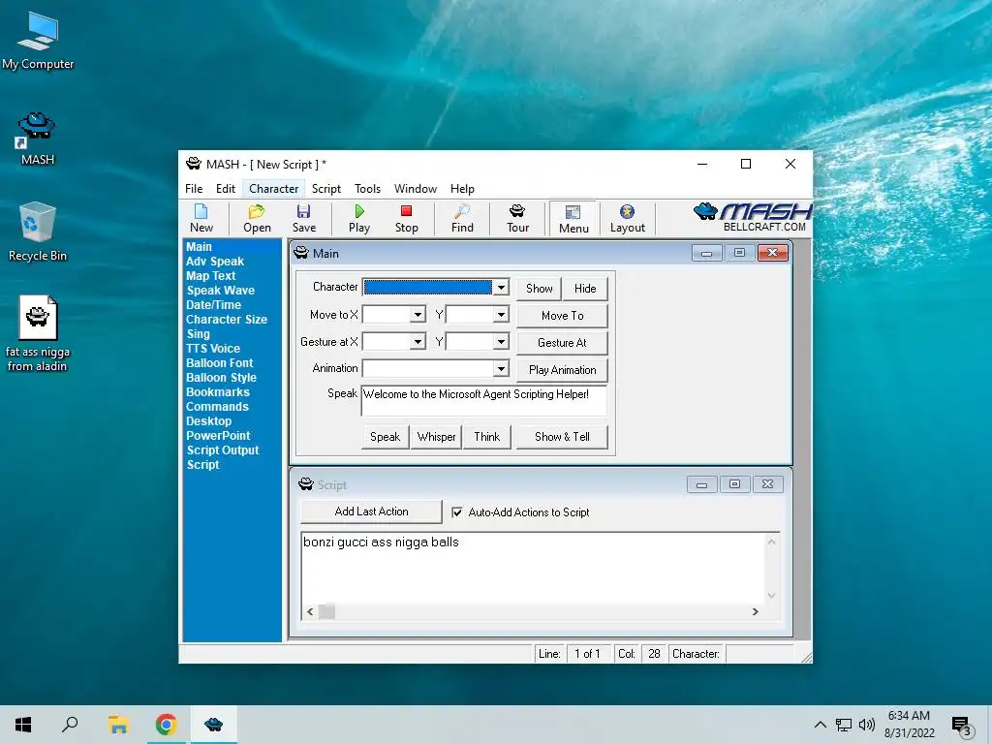Screen dimensions: 992x744
Task: Select Character Size in the sidebar
Action: click(x=226, y=320)
